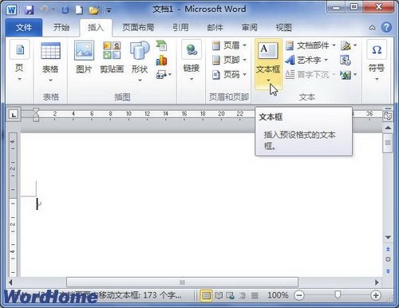This screenshot has height=308, width=399.
Task: Customize the quick access toolbar dropdown
Action: (109, 10)
